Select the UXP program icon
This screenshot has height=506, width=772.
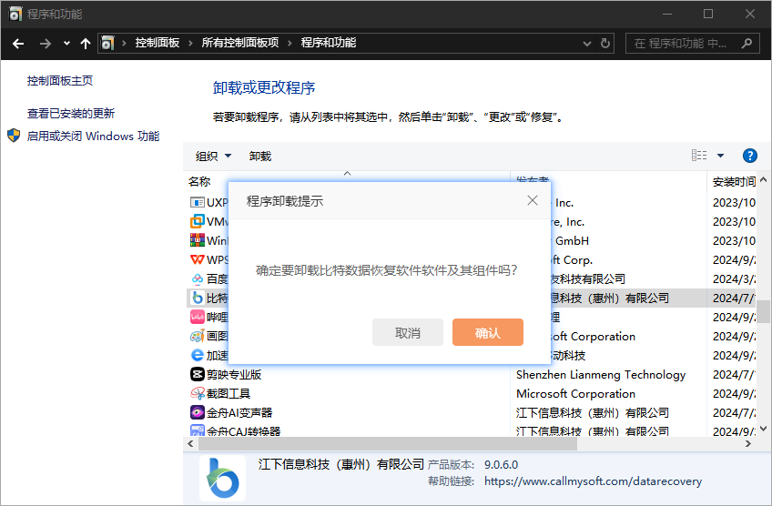click(x=197, y=202)
